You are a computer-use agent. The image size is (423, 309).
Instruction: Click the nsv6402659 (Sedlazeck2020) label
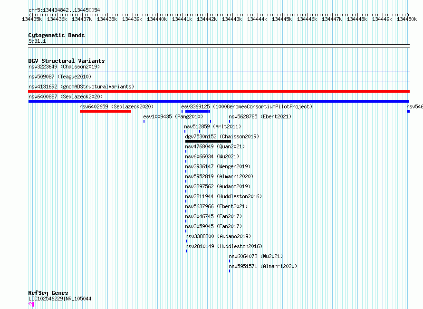[x=116, y=106]
